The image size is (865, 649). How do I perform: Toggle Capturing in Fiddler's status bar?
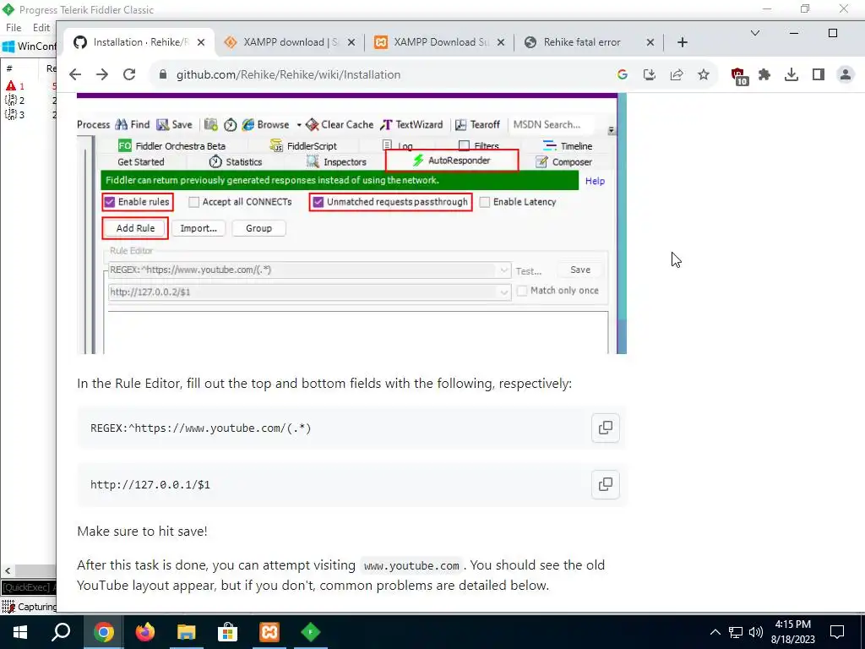pyautogui.click(x=30, y=607)
